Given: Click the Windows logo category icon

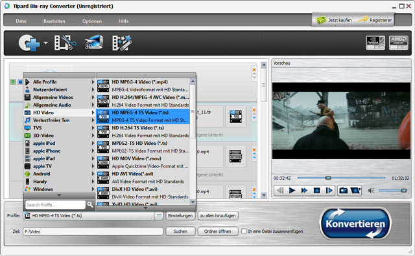Looking at the screenshot, I should (27, 189).
